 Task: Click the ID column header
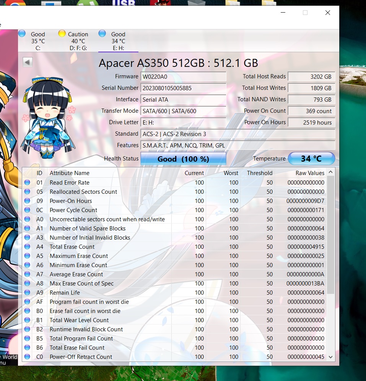pos(39,173)
